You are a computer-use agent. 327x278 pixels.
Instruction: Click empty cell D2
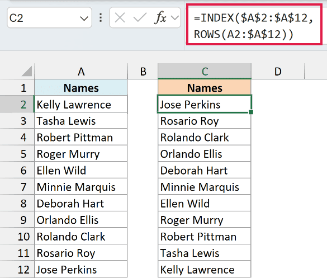tap(278, 104)
